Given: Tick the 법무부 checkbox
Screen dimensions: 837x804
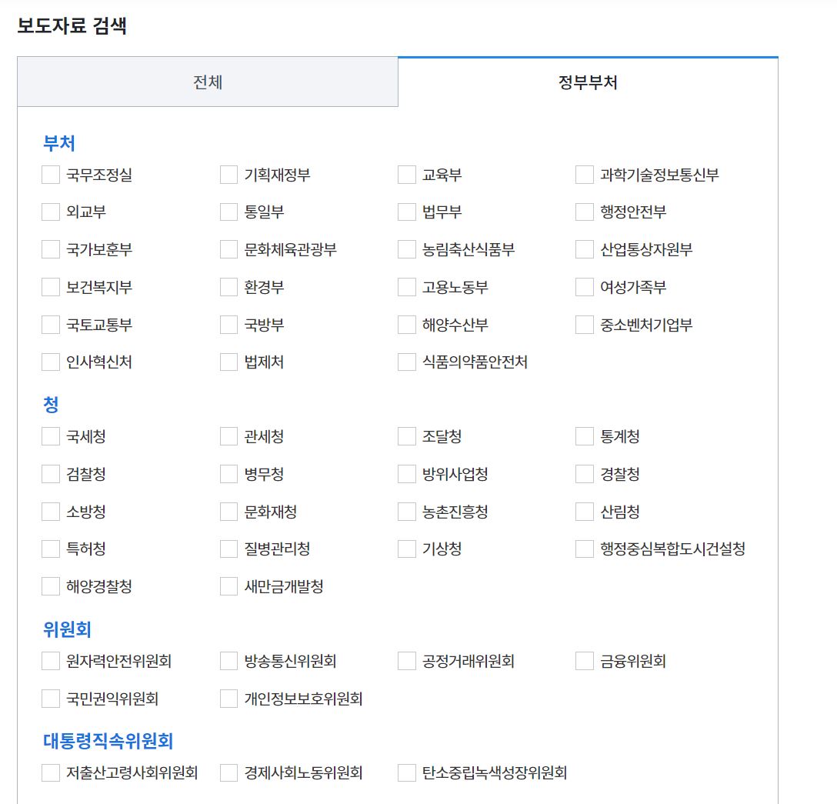Looking at the screenshot, I should click(407, 212).
